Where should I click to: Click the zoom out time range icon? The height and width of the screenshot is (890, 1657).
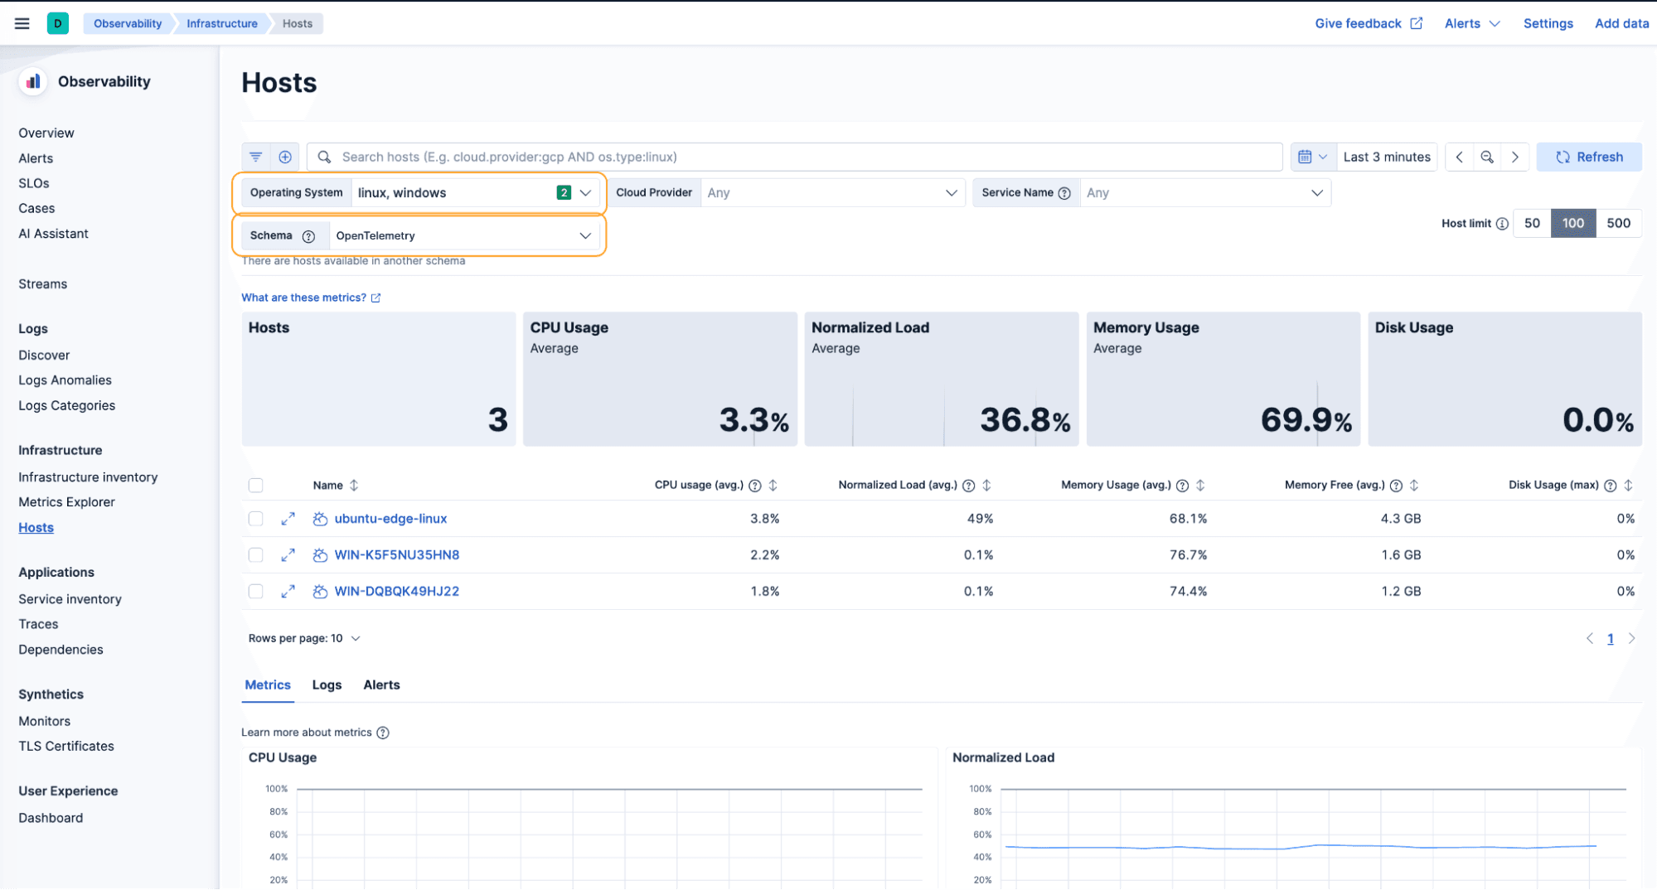tap(1487, 157)
